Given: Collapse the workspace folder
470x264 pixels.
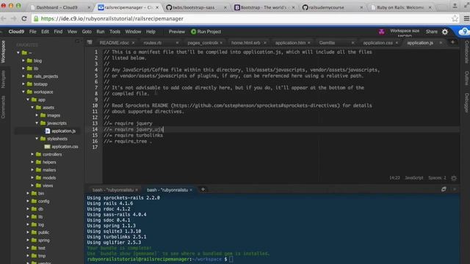Looking at the screenshot, I should coord(23,92).
